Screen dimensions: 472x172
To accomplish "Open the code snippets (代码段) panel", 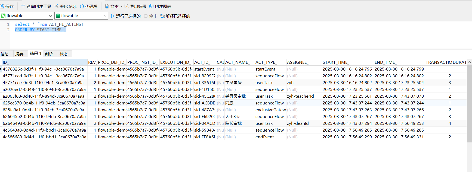I will [88, 6].
